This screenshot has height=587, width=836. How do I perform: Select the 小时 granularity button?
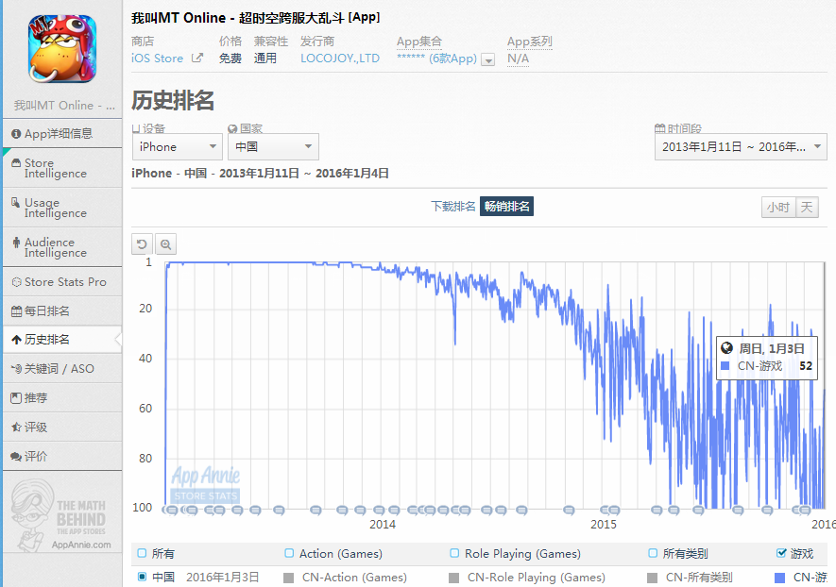pyautogui.click(x=778, y=208)
